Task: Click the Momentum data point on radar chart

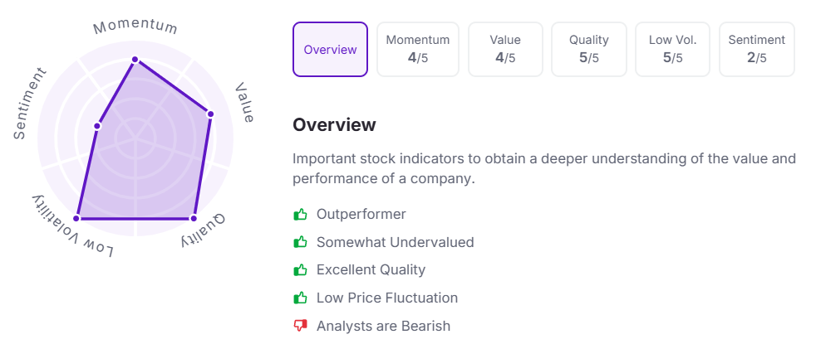Action: pos(135,60)
